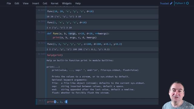Screen dimensions: 194x109
Task: Click the kernel idle circle indicator
Action: coord(187,3)
